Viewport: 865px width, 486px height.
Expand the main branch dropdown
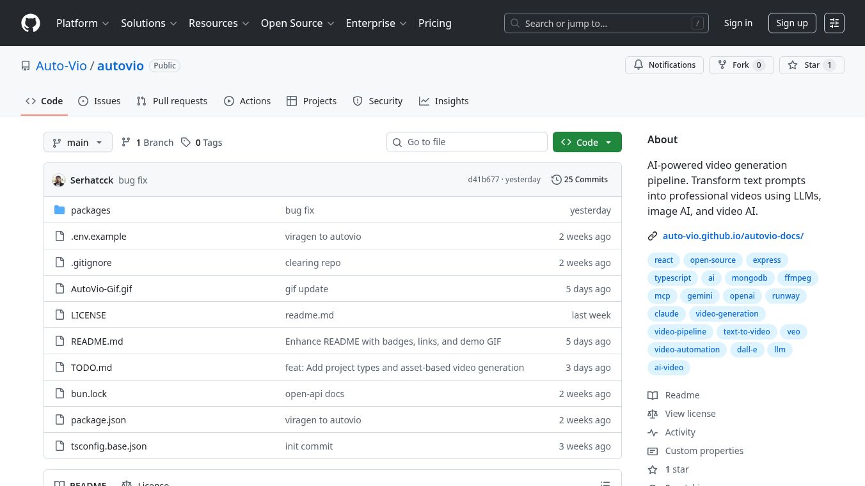(77, 143)
